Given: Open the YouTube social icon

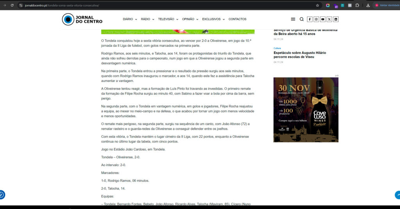Looking at the screenshot, I should pyautogui.click(x=323, y=19).
